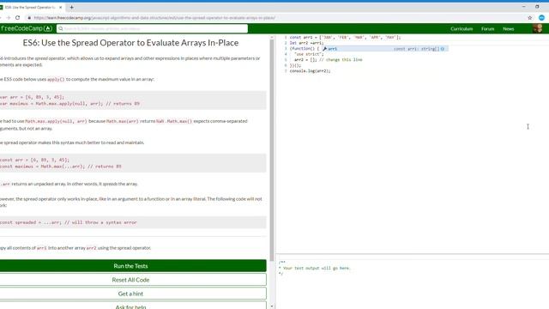The height and width of the screenshot is (309, 549).
Task: Accept the arr1 autocomplete suggestion
Action: [384, 49]
